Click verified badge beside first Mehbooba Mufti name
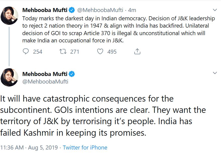Viewport: 221px width, 156px height. pos(72,10)
